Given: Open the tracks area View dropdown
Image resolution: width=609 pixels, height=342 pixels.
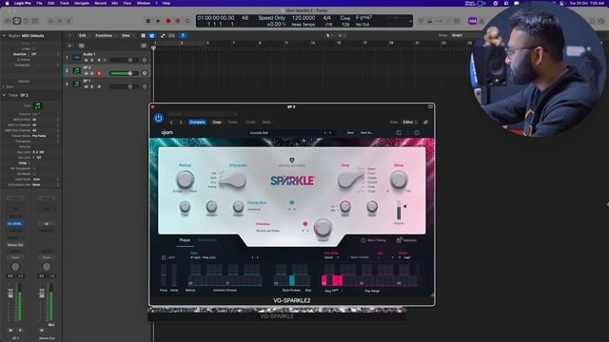Looking at the screenshot, I should tap(127, 36).
